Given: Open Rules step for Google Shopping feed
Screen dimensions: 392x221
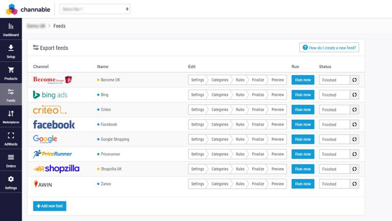Looking at the screenshot, I should (240, 139).
